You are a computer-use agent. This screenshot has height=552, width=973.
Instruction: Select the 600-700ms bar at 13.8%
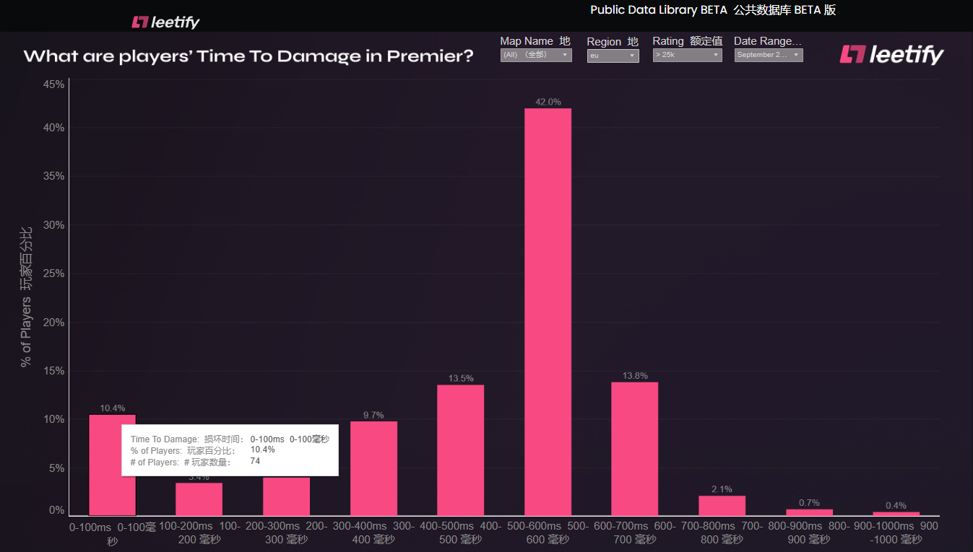634,448
